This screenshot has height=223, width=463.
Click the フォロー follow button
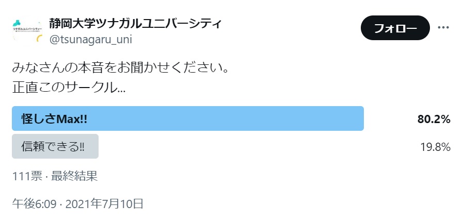click(x=395, y=28)
